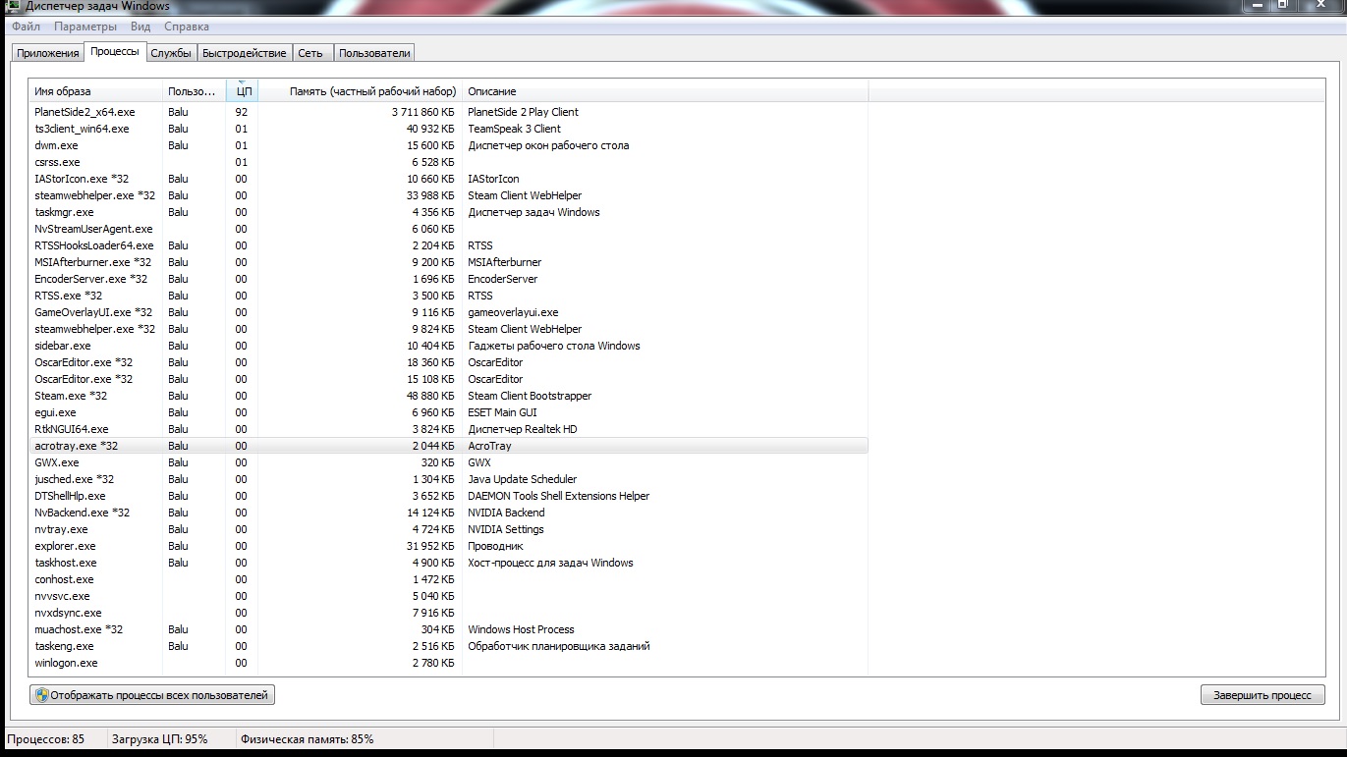Select the taskhost.exe process

[x=449, y=563]
